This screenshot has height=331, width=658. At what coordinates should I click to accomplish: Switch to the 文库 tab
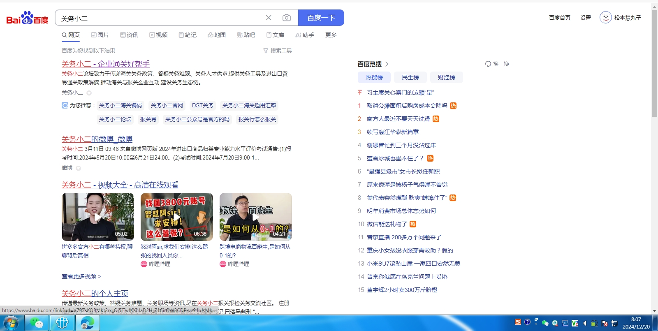click(275, 35)
